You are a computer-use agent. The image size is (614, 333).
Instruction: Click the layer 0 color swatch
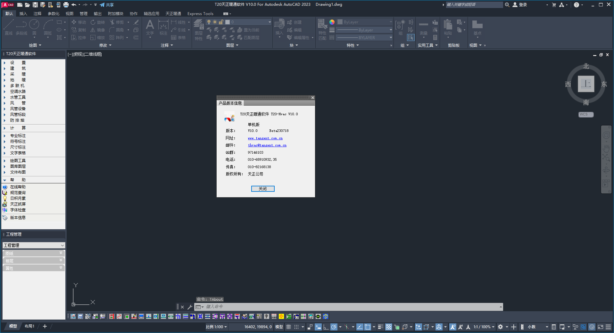(228, 22)
